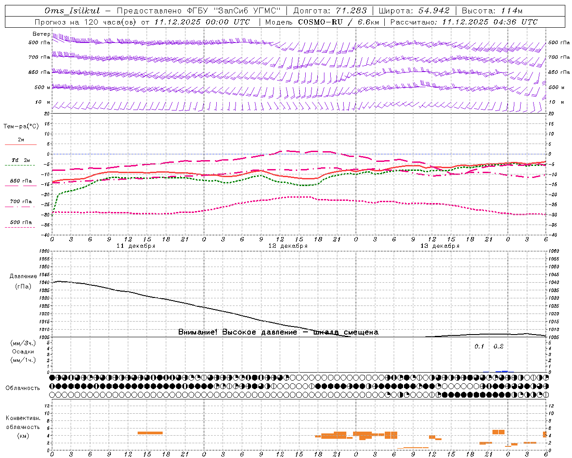Click the Рассчитано: 11.12.2025 04:36 UTC timestamp
The width and height of the screenshot is (572, 458).
[x=464, y=22]
